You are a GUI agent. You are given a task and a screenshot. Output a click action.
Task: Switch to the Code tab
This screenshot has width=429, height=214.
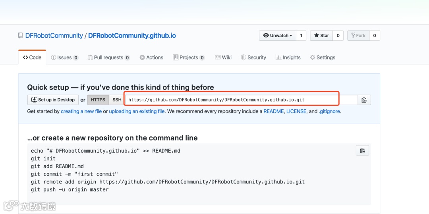(x=32, y=57)
